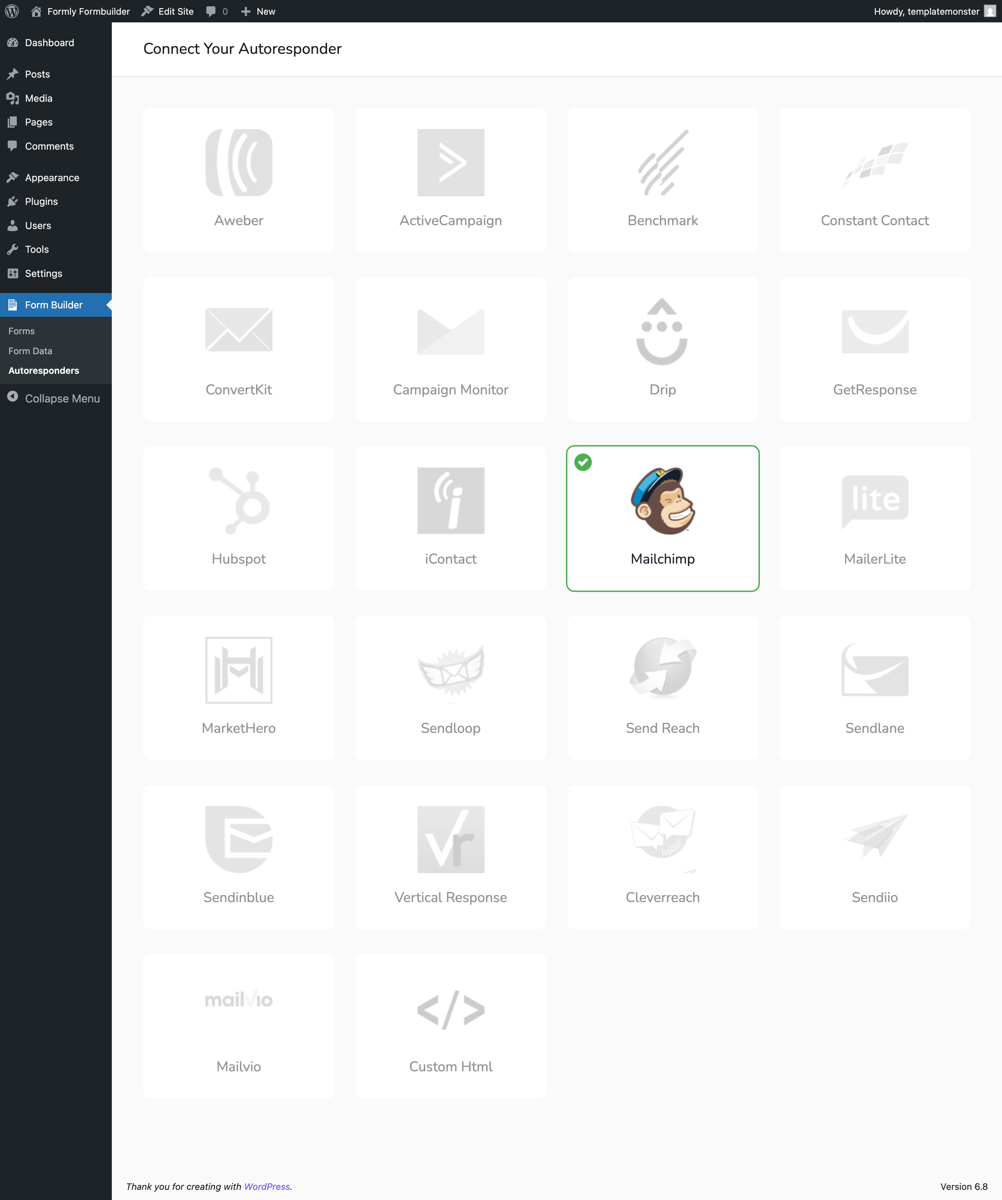
Task: Go to Posts in the sidebar
Action: 56,74
